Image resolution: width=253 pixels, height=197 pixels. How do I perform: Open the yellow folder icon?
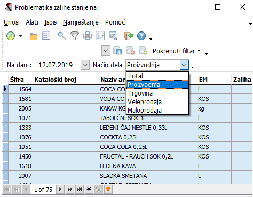[34, 36]
